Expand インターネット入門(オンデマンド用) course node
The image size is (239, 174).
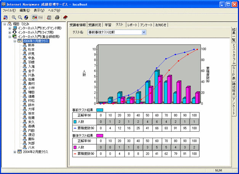[x=10, y=28]
